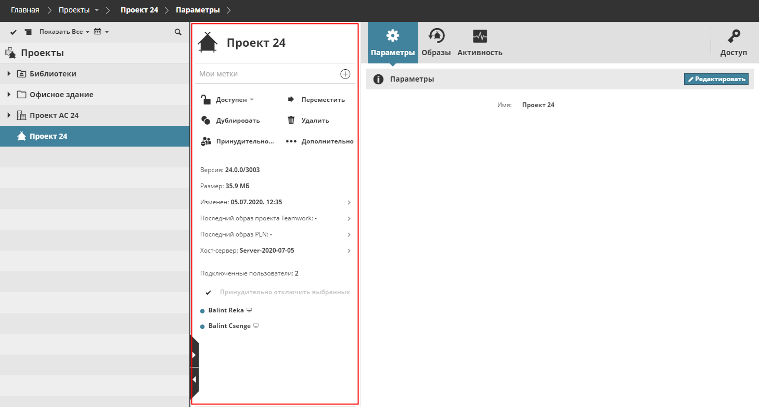Click the version value 24.0.0/3003
The width and height of the screenshot is (759, 407).
tap(242, 170)
